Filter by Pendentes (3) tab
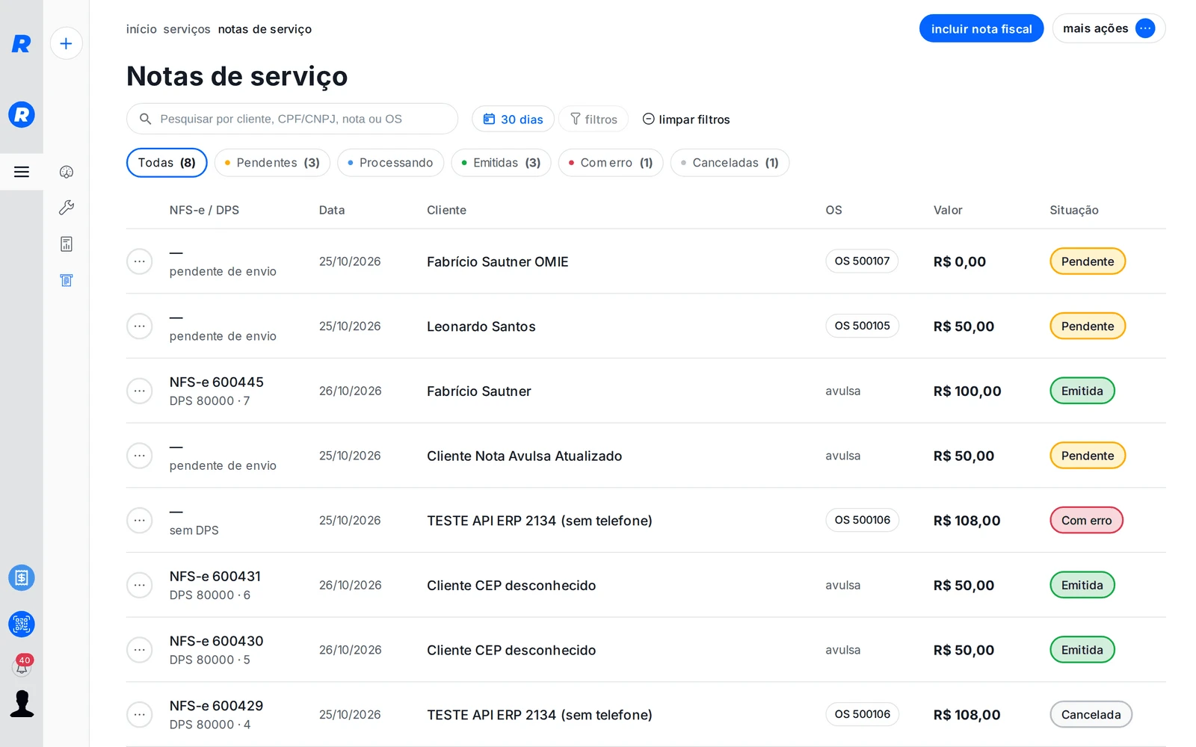Viewport: 1196px width, 747px height. tap(272, 163)
